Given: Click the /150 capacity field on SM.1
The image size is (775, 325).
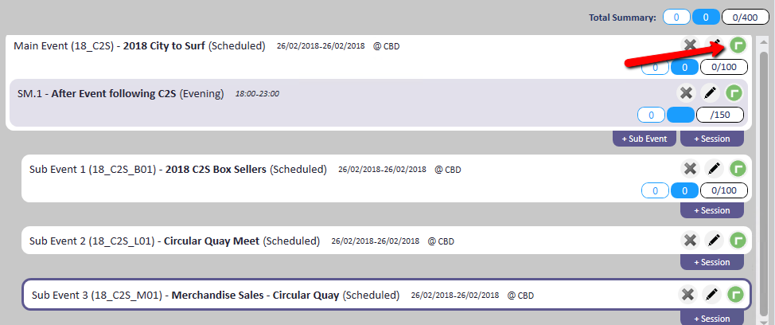Looking at the screenshot, I should [720, 116].
